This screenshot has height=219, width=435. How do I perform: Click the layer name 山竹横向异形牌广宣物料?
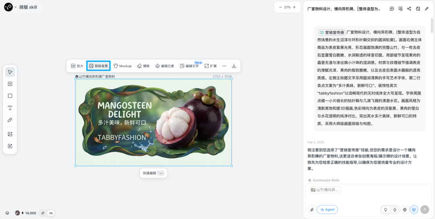coord(97,76)
